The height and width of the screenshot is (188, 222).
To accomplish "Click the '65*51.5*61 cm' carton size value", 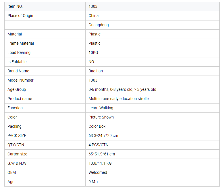I will point(102,154).
